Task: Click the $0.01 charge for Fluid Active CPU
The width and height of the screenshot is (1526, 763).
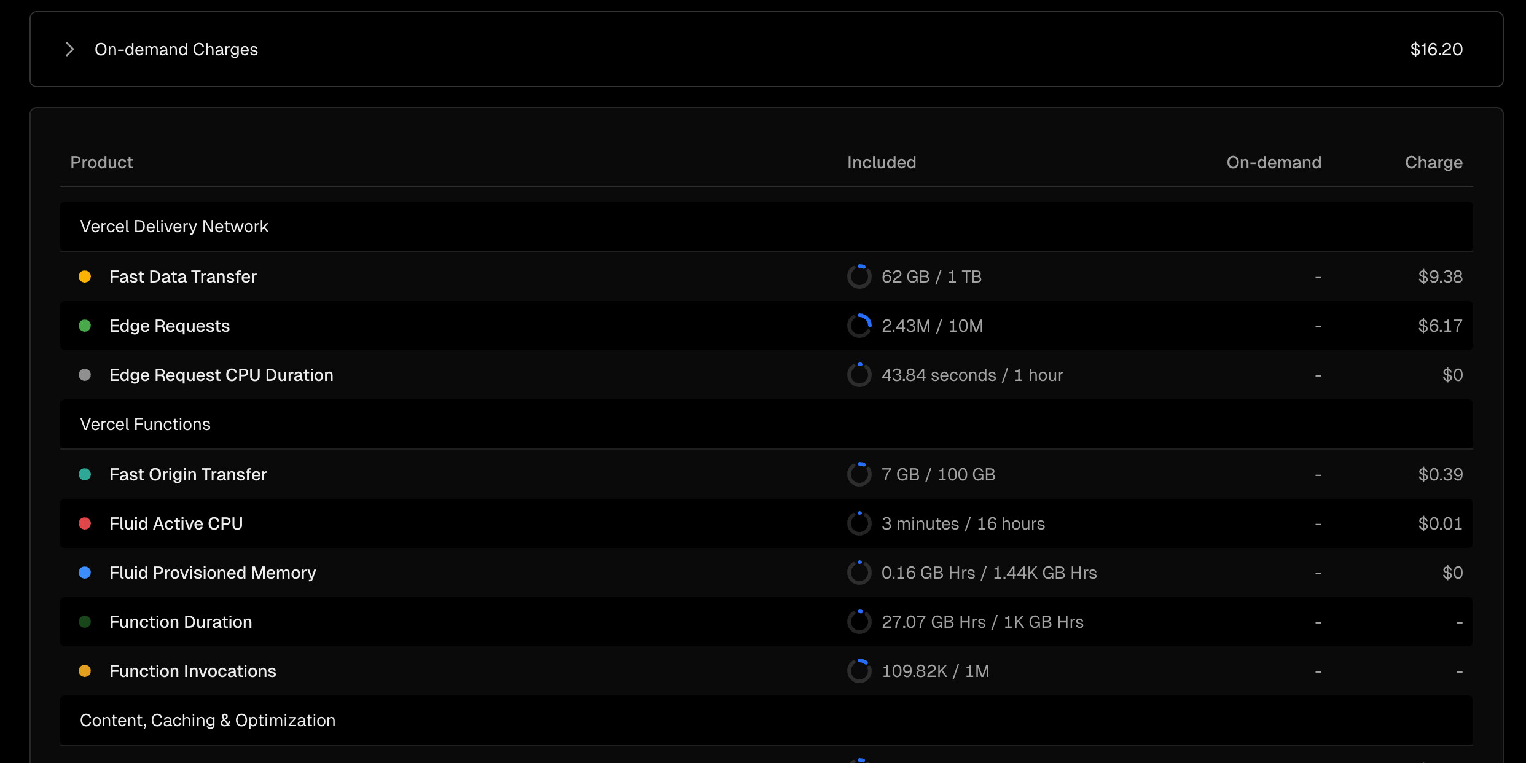Action: pyautogui.click(x=1440, y=523)
